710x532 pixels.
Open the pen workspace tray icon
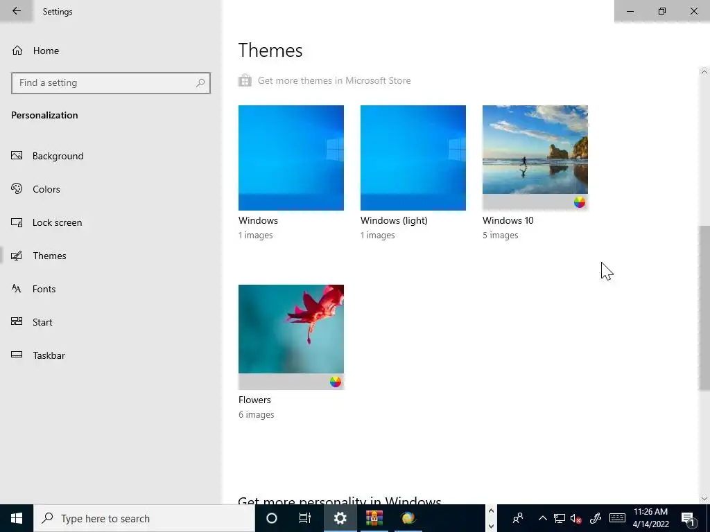[596, 518]
